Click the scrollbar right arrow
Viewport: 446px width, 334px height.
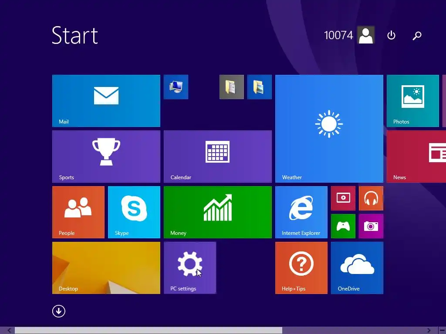[x=429, y=331]
